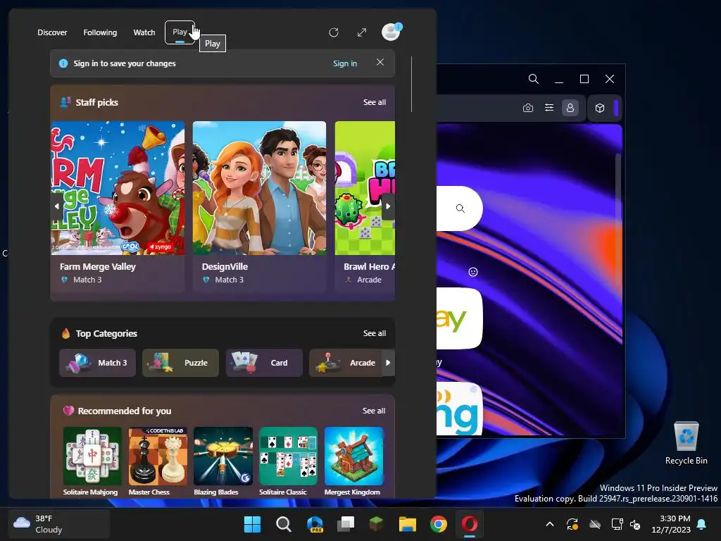
Task: Launch Minecraft block icon on taskbar
Action: coord(377,524)
